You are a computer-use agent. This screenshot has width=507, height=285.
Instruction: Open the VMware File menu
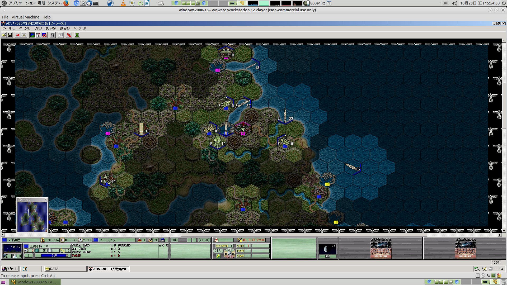(x=5, y=17)
